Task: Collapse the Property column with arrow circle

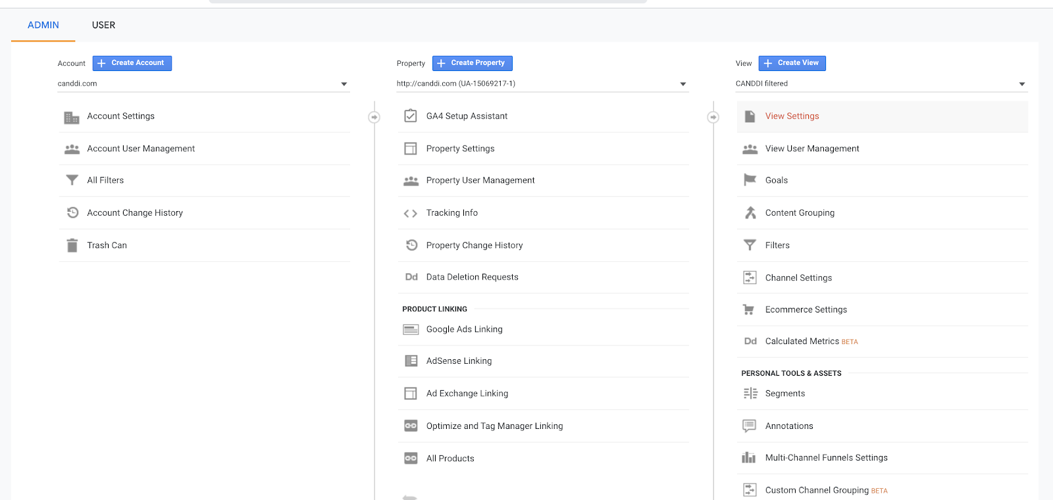Action: click(713, 117)
